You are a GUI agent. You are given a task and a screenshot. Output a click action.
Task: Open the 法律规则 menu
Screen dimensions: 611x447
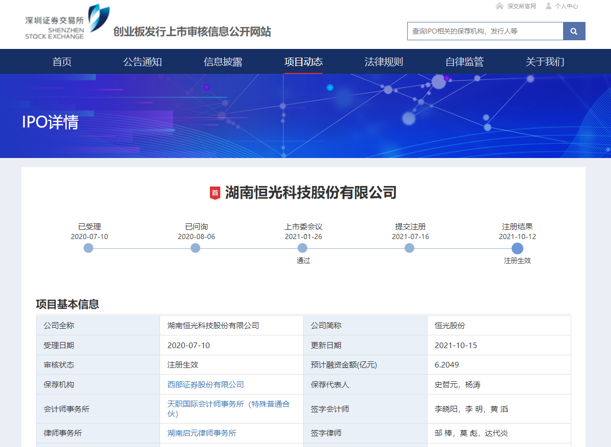[x=384, y=62]
